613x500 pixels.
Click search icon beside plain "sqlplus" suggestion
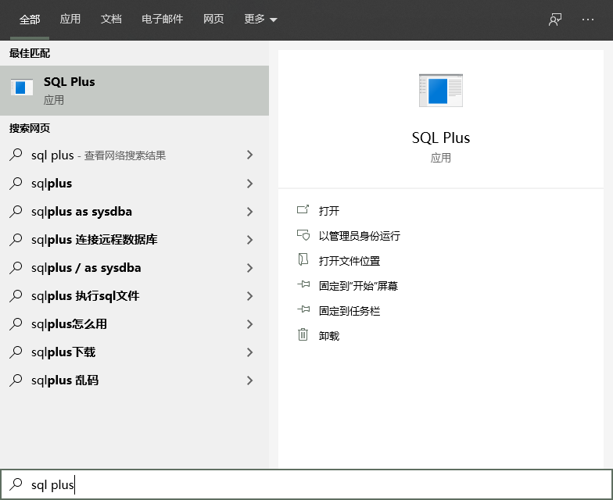click(16, 183)
